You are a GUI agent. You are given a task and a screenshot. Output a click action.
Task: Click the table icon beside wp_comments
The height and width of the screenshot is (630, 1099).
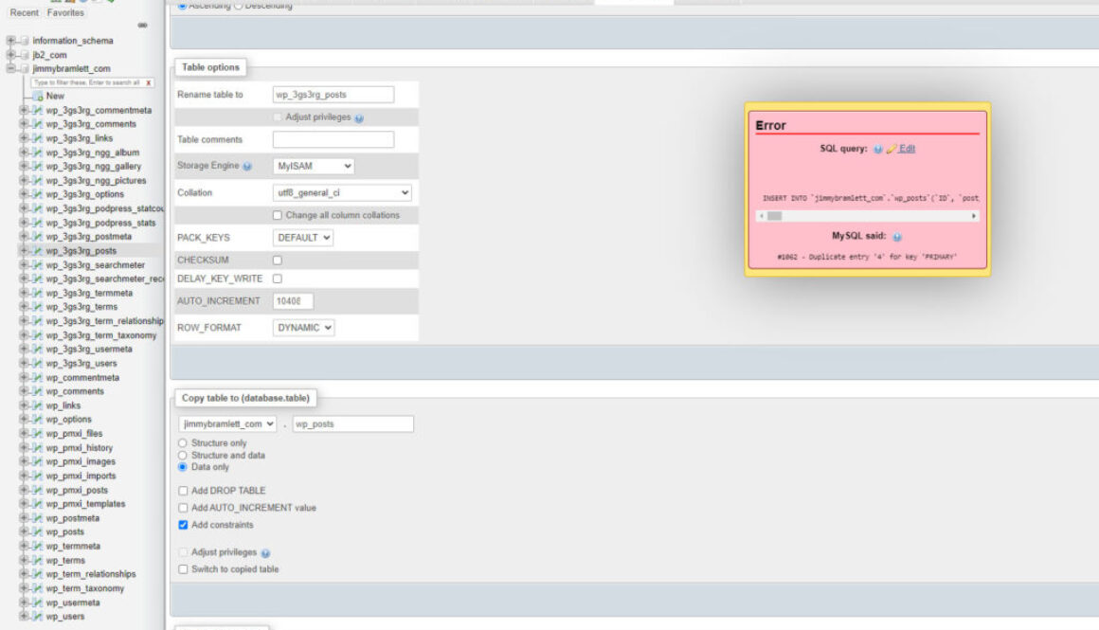click(38, 391)
